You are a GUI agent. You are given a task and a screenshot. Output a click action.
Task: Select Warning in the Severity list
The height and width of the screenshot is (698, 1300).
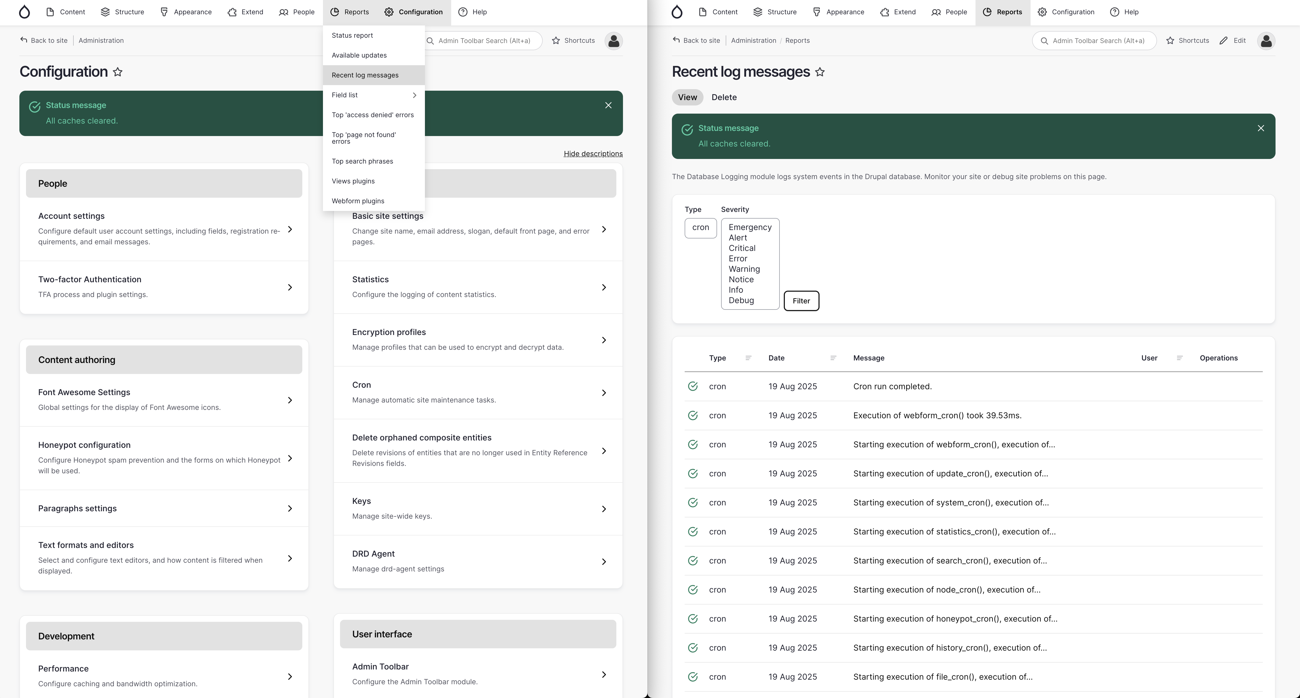[744, 269]
